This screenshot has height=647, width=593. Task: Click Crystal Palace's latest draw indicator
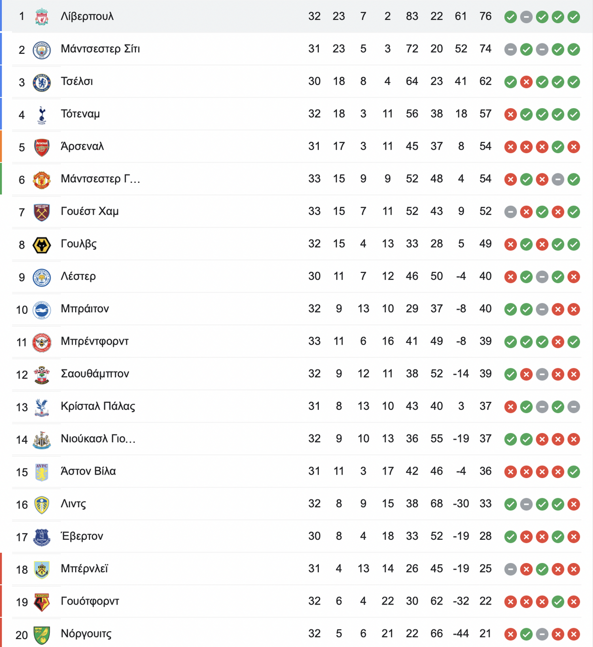(x=574, y=407)
